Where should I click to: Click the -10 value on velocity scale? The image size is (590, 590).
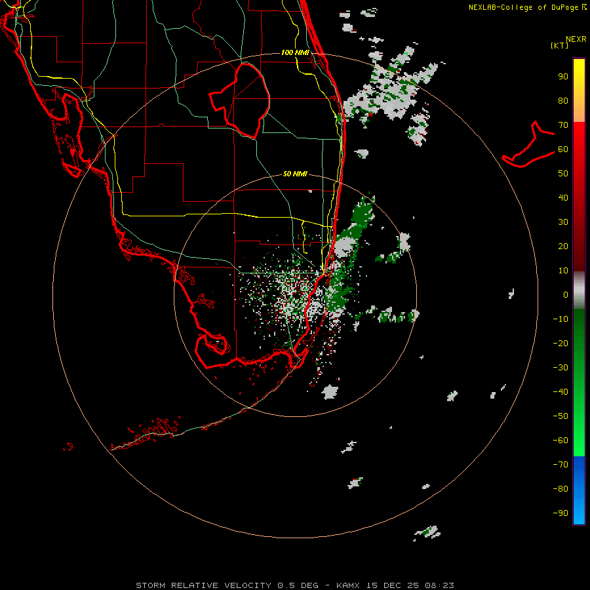tap(560, 319)
